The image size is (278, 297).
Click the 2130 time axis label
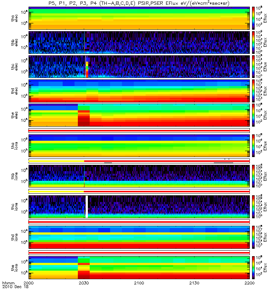click(x=194, y=283)
